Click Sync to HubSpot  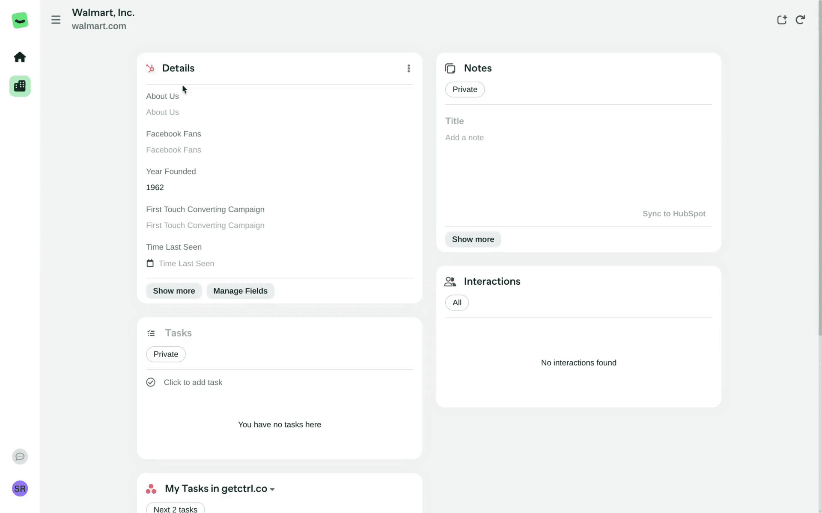pyautogui.click(x=673, y=214)
